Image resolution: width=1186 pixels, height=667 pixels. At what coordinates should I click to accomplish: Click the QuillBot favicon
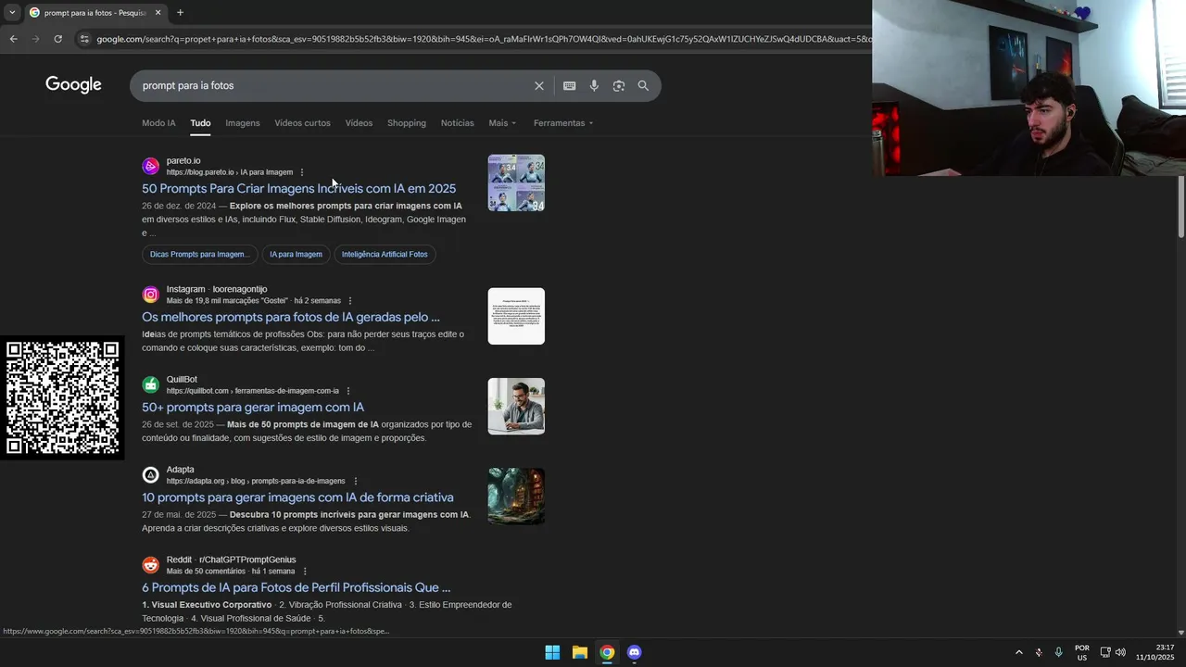pyautogui.click(x=150, y=384)
